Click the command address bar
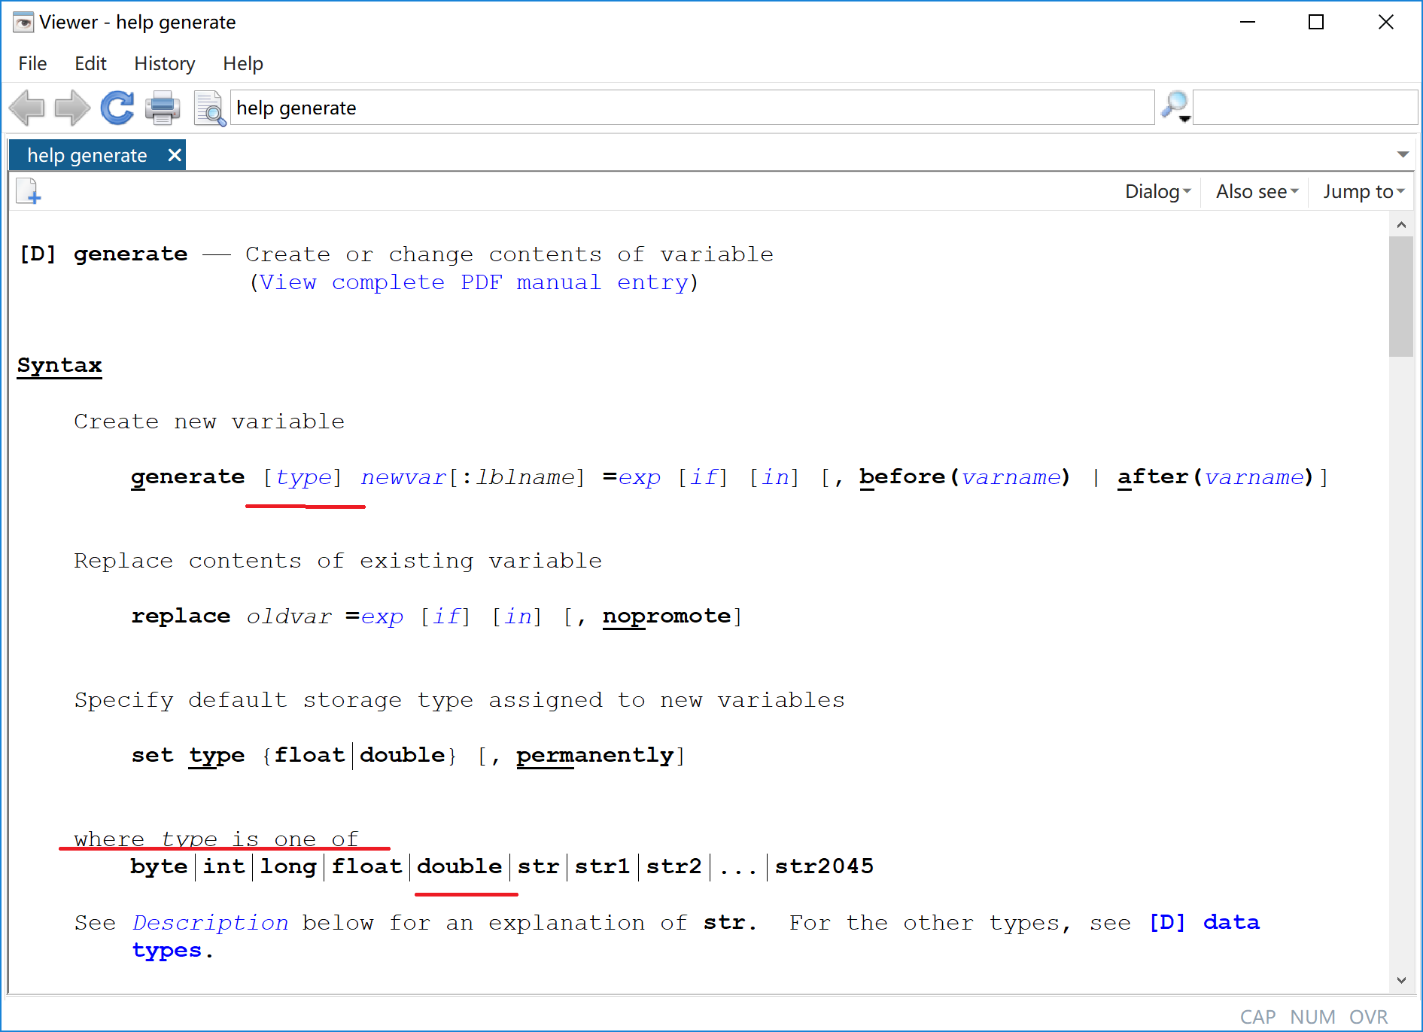The image size is (1423, 1032). coord(692,108)
